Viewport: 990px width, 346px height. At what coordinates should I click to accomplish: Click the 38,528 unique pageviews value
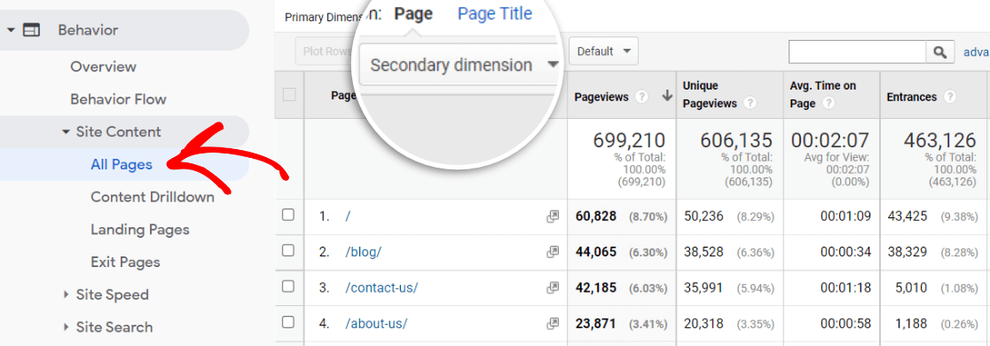pos(704,252)
